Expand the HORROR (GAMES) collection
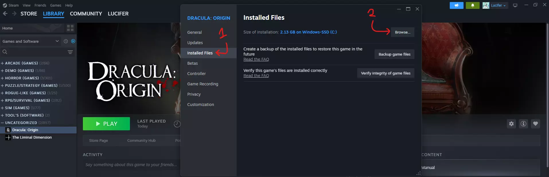 22,78
